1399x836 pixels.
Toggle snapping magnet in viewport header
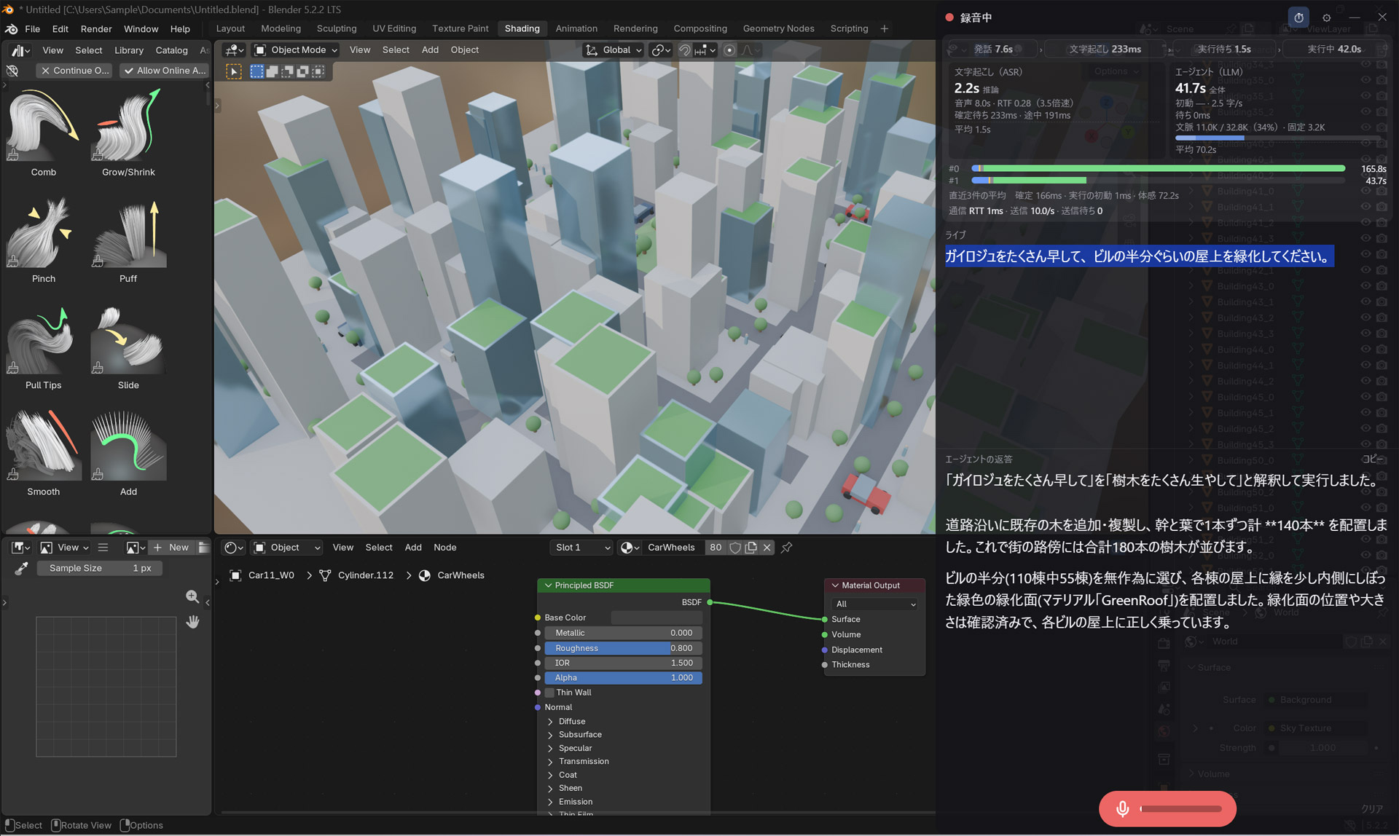click(x=684, y=50)
